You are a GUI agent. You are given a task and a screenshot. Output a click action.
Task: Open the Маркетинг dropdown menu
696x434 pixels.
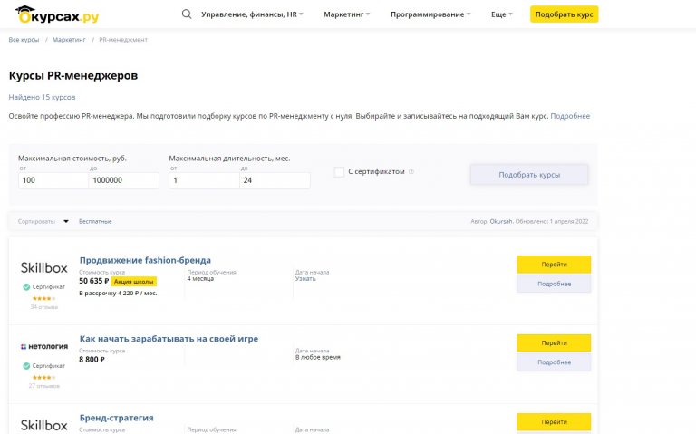pyautogui.click(x=347, y=14)
